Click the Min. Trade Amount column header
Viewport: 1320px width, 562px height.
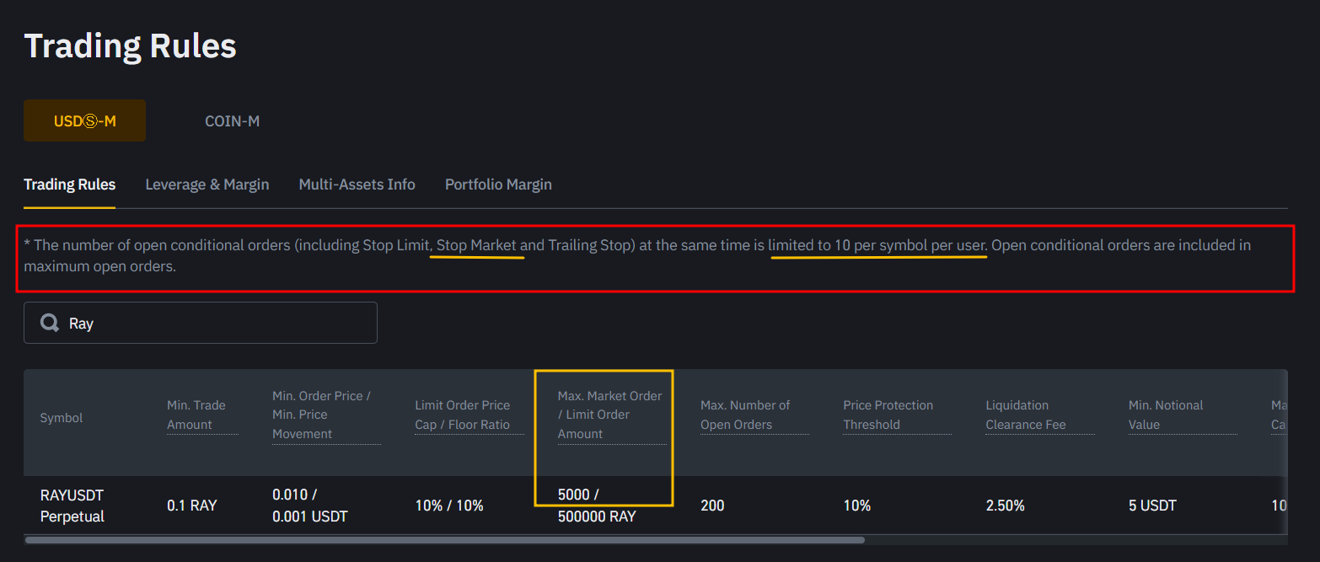[196, 415]
